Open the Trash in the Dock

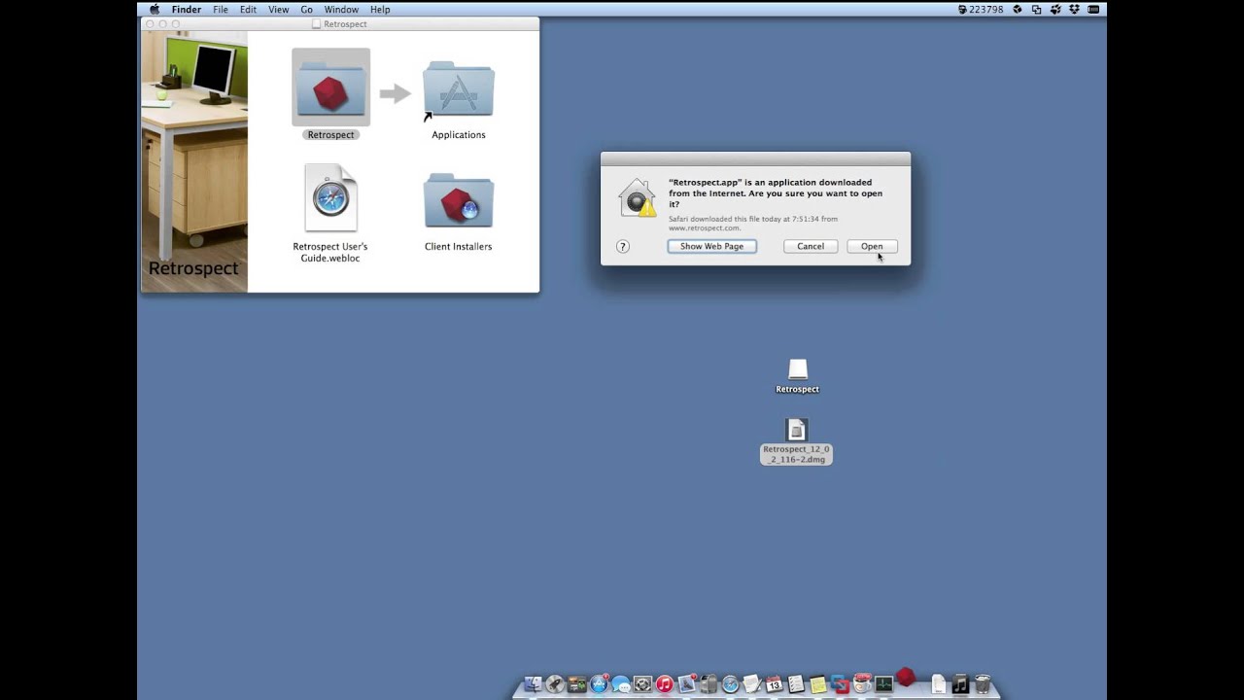point(983,684)
